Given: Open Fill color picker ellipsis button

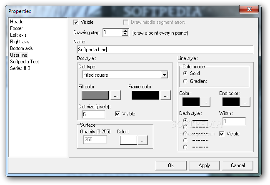Looking at the screenshot, I should click(x=115, y=95).
